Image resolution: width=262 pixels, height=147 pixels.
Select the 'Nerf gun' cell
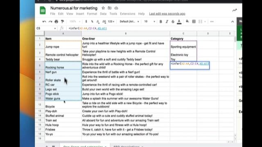click(x=63, y=72)
